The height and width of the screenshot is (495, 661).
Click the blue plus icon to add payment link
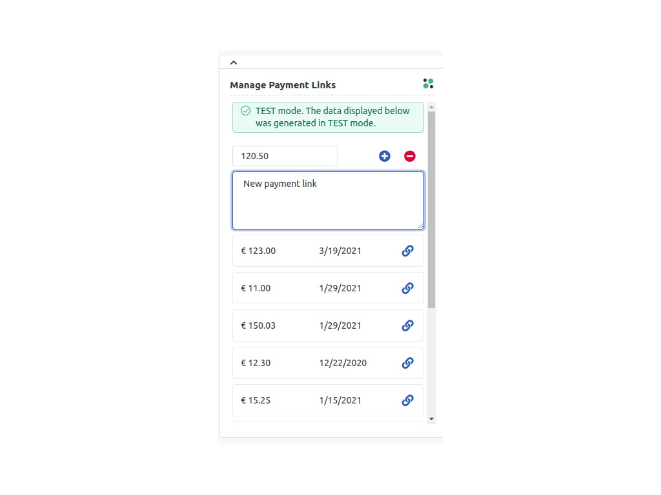[384, 156]
